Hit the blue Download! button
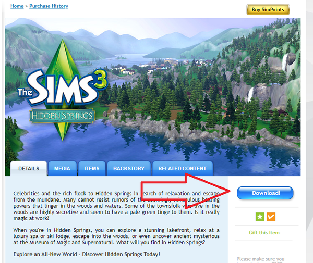313x263 pixels. coord(265,193)
